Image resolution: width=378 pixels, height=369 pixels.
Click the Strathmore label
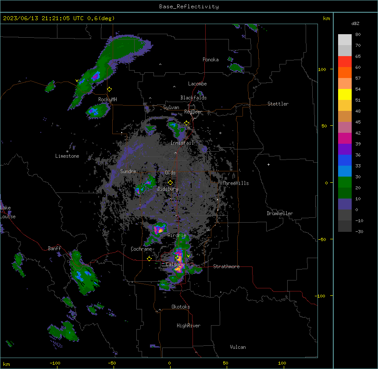[226, 266]
